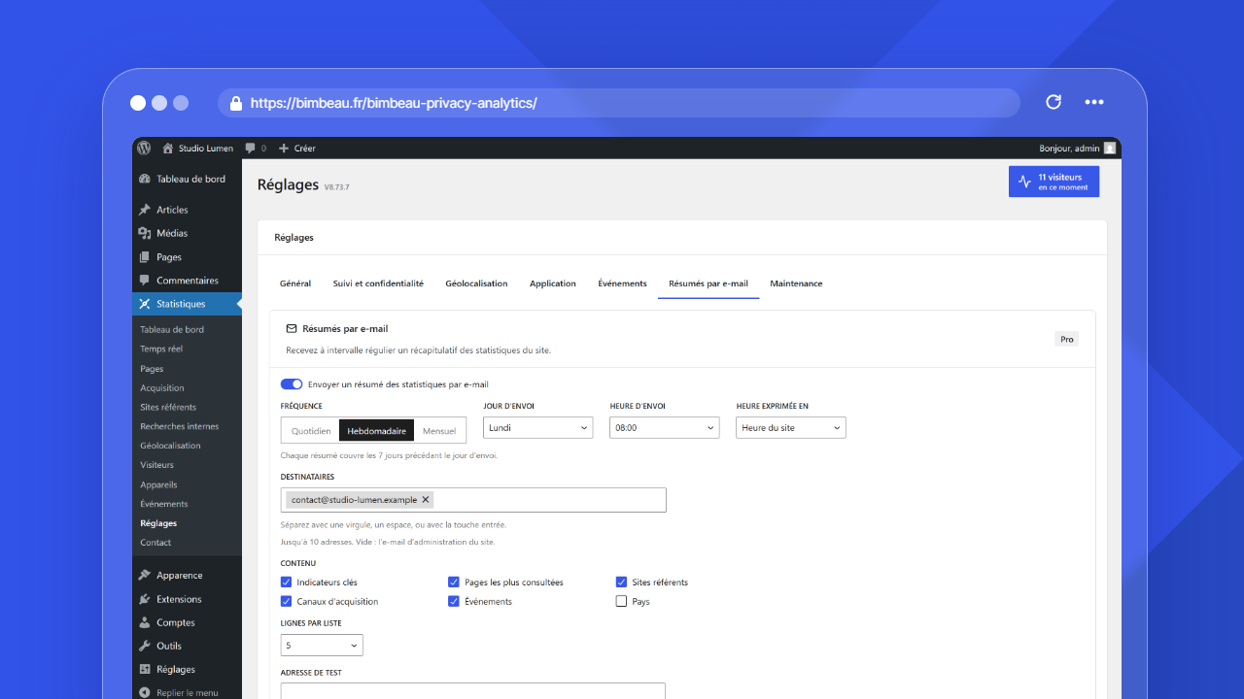Switch to the Maintenance tab
This screenshot has height=699, width=1244.
pyautogui.click(x=796, y=283)
